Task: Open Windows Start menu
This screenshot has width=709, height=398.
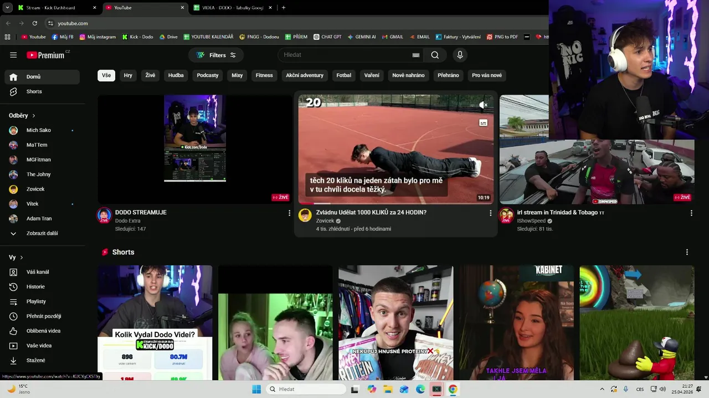Action: coord(256,389)
